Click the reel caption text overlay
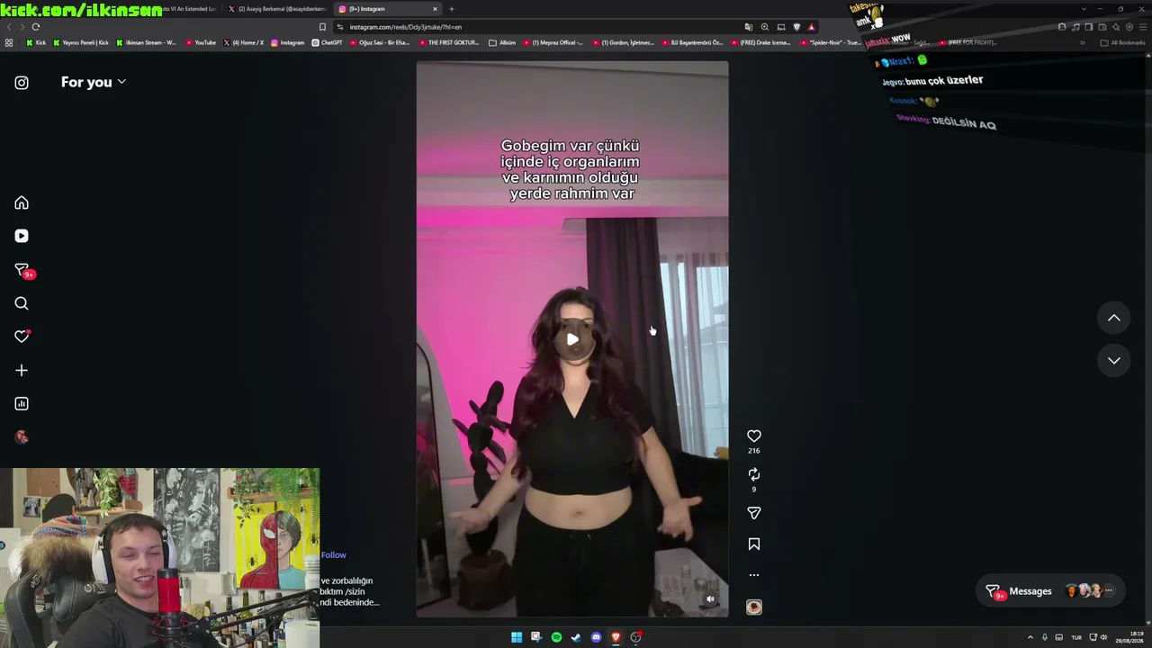The image size is (1152, 648). [571, 169]
